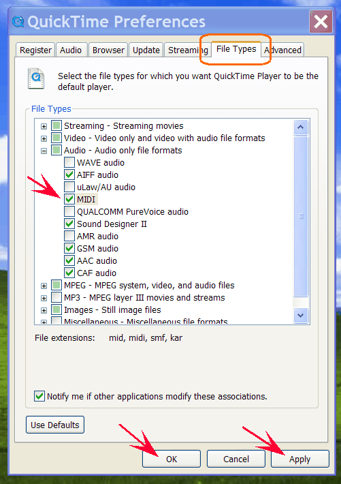
Task: Uncheck the Sound Designer II checkbox
Action: point(69,224)
